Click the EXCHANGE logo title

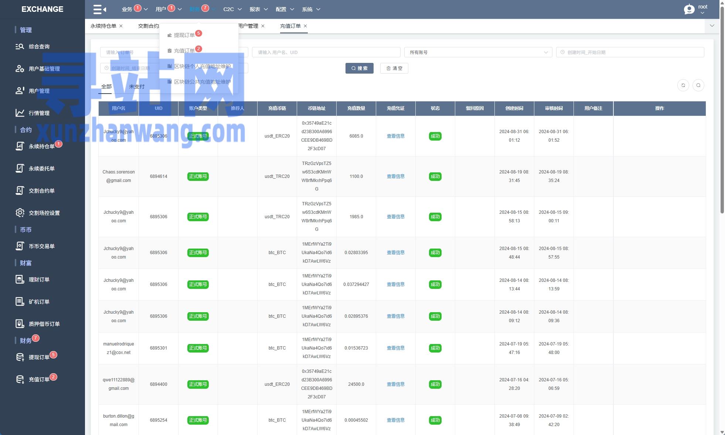point(42,9)
